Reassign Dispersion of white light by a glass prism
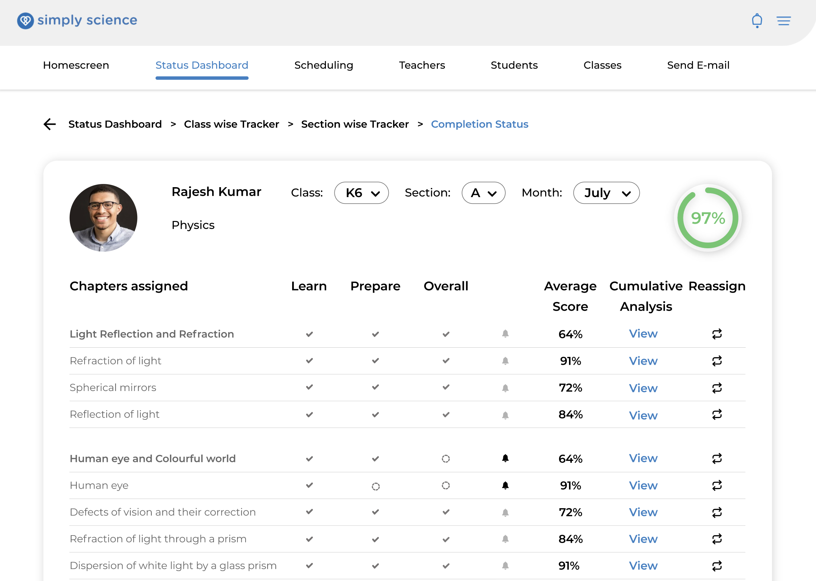This screenshot has width=816, height=581. tap(717, 566)
